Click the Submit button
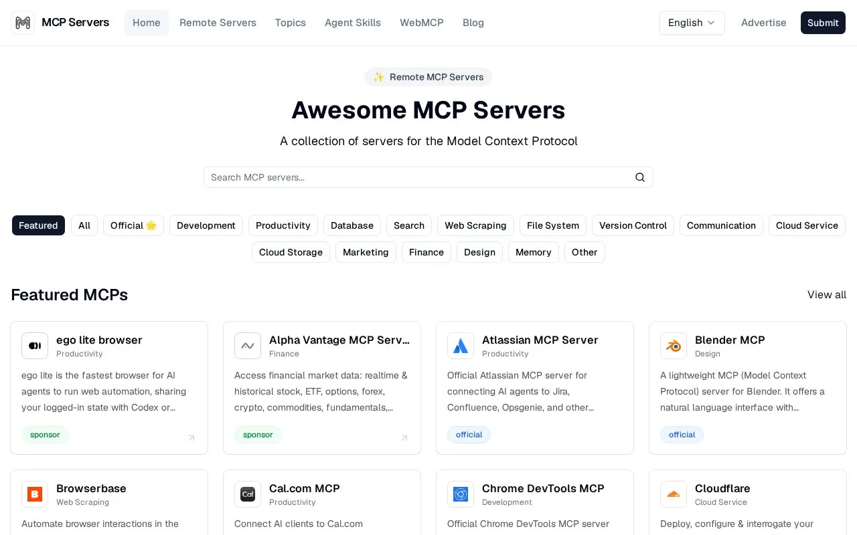 click(823, 23)
